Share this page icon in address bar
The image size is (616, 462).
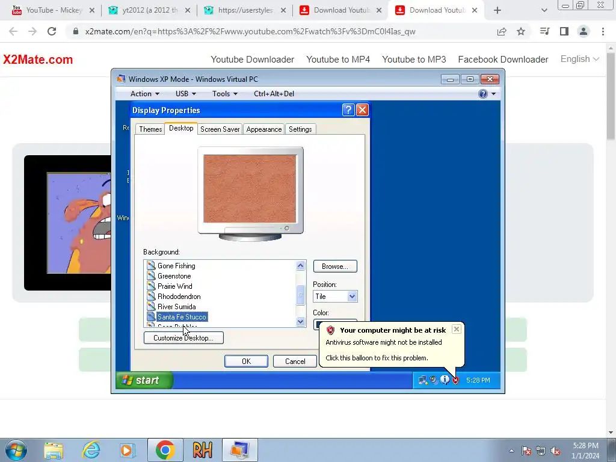coord(502,31)
